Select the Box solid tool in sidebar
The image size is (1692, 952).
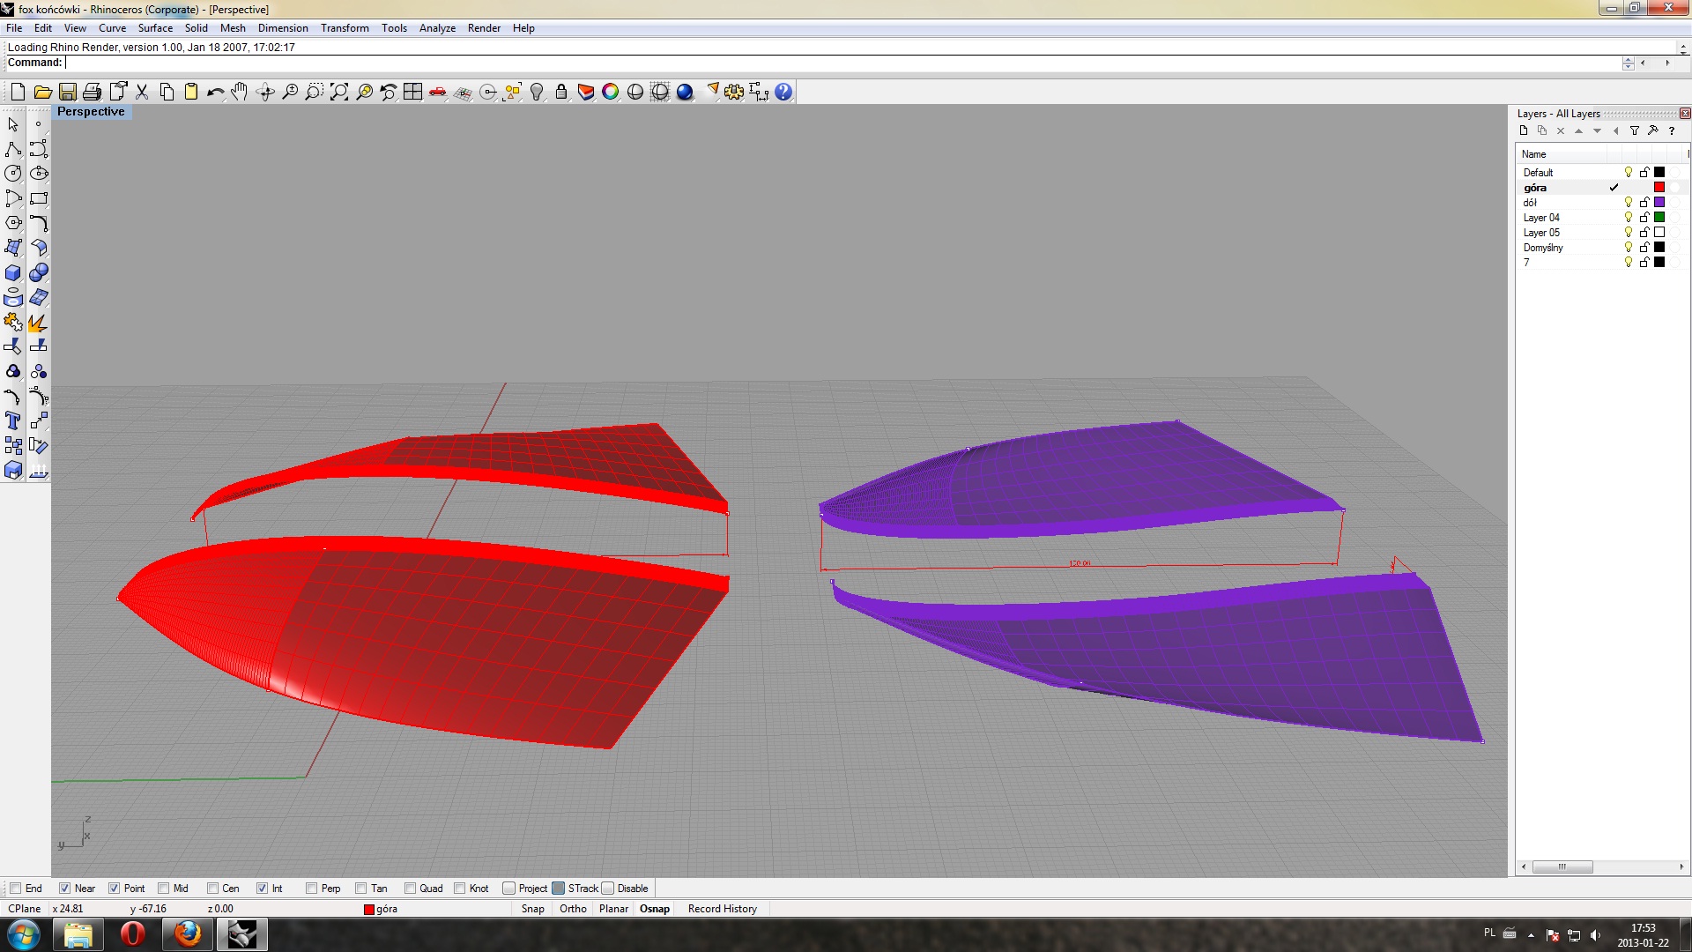click(x=13, y=273)
